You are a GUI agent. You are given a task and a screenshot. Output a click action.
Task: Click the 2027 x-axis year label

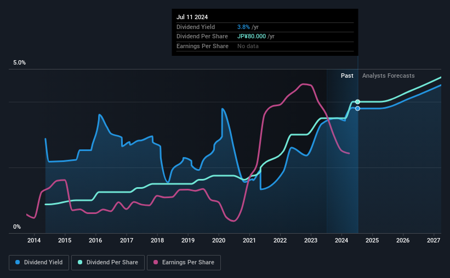pos(434,240)
